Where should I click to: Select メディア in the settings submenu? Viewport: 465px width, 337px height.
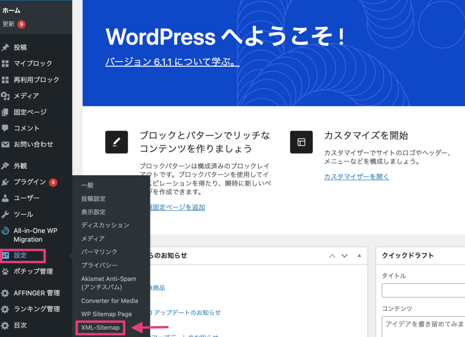click(x=93, y=238)
